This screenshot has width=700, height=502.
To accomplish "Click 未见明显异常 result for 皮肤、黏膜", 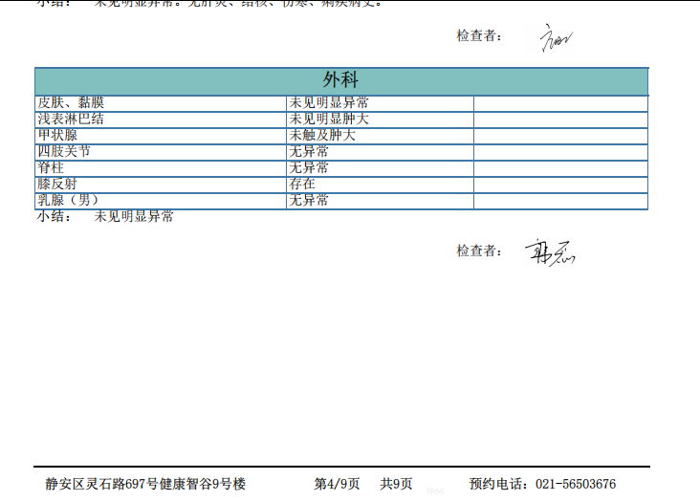I will tap(329, 103).
